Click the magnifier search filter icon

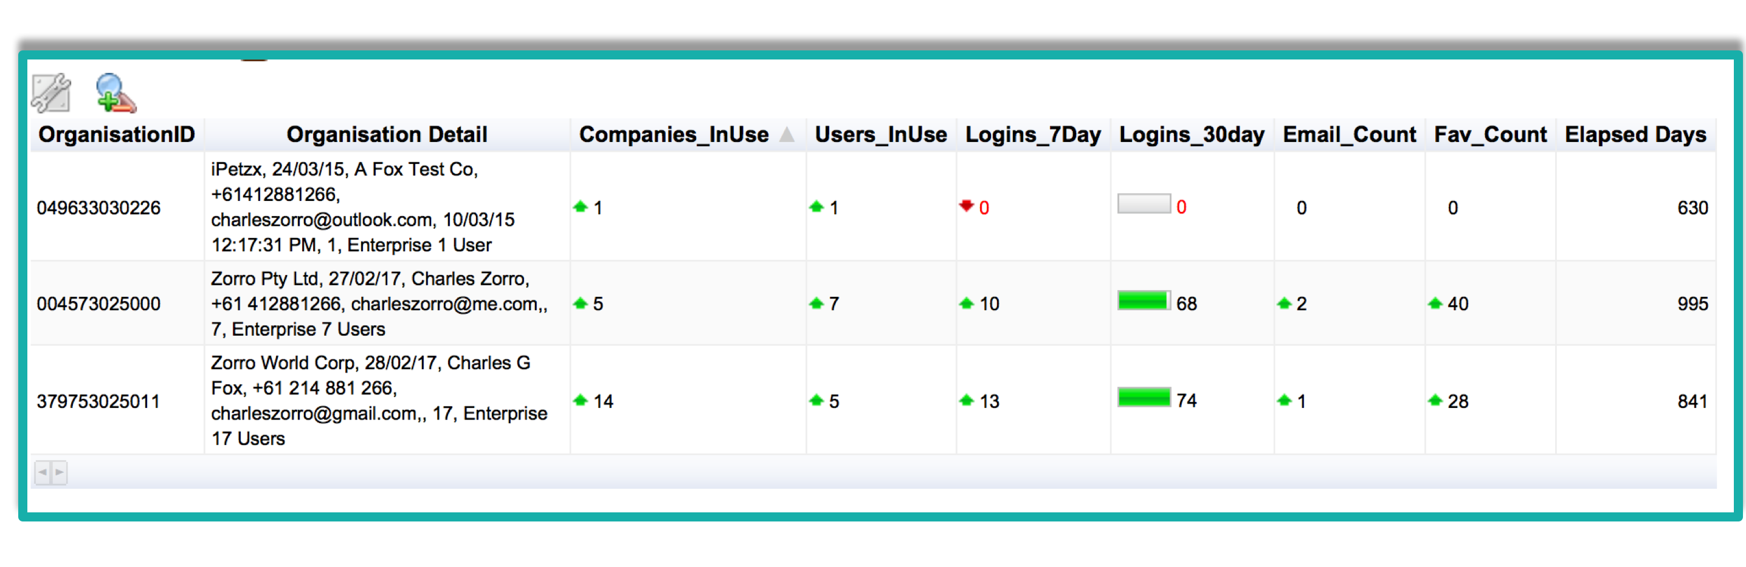[116, 93]
